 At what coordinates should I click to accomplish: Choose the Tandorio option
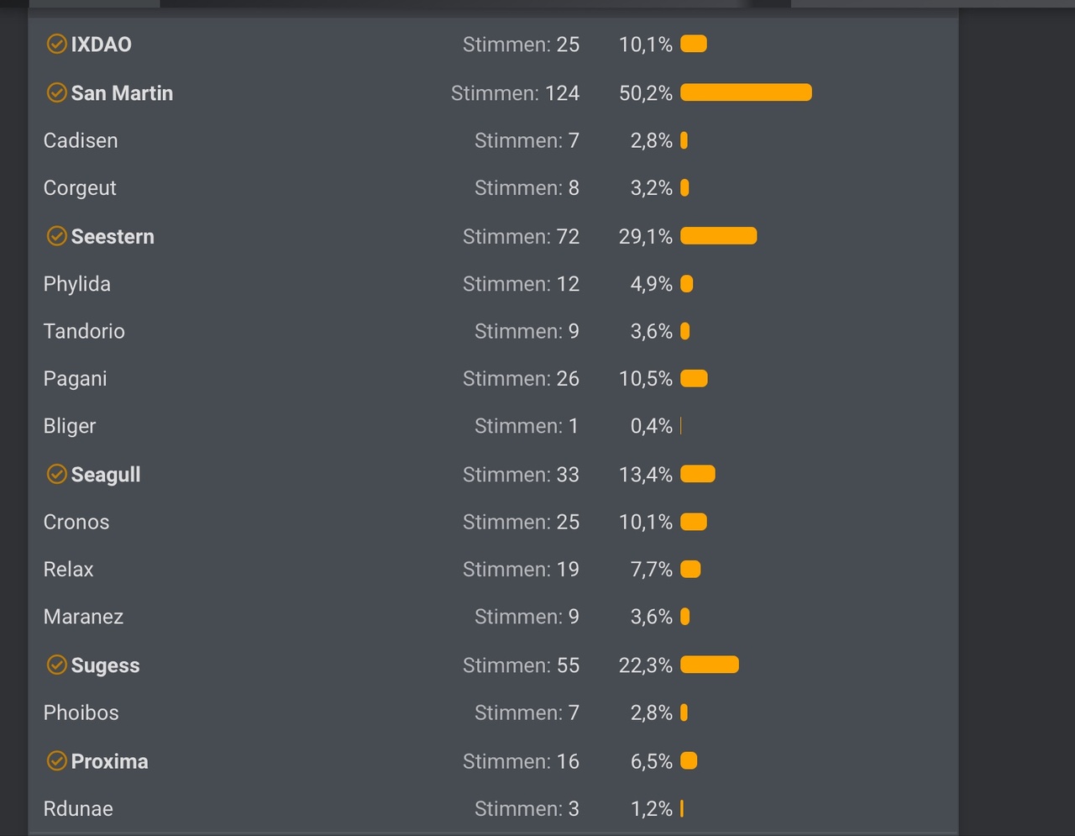pyautogui.click(x=84, y=332)
